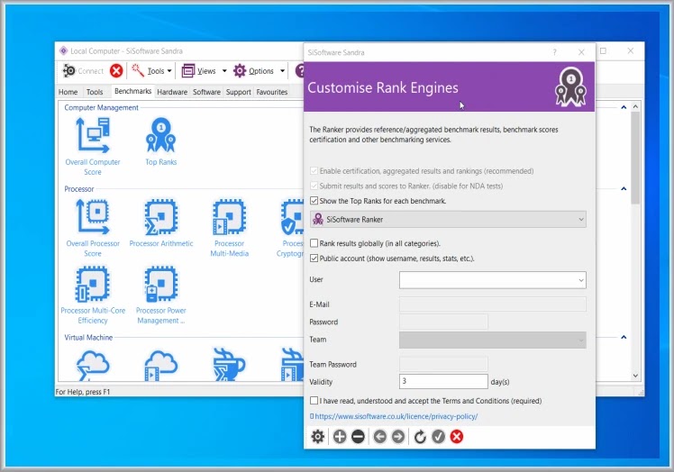Click the back arrow in dialog footer

pyautogui.click(x=379, y=437)
